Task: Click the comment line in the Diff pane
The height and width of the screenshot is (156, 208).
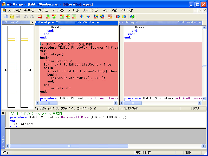Action: pos(36,114)
